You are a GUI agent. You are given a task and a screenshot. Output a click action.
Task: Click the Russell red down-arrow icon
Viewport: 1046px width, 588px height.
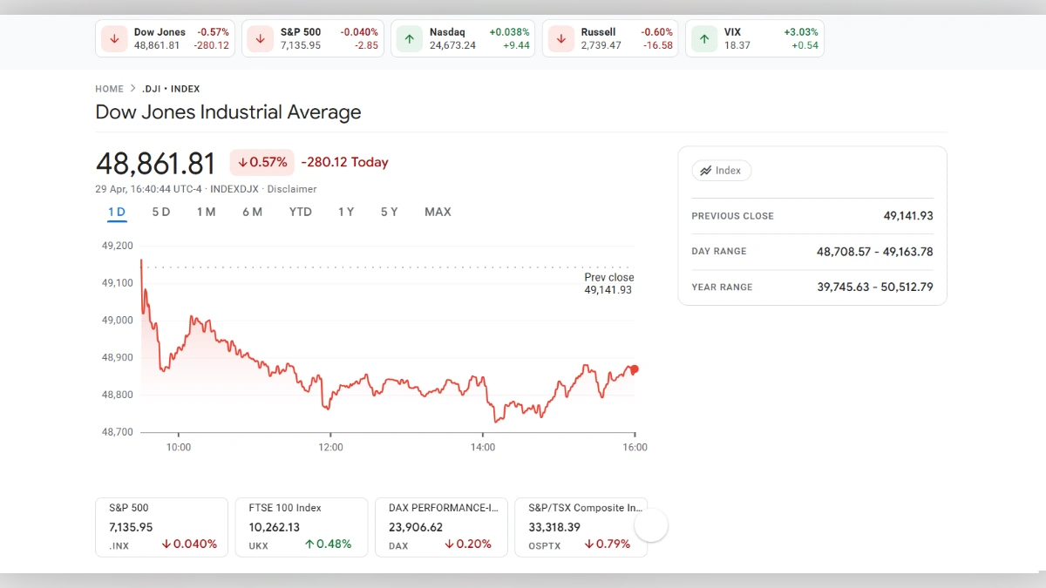561,38
